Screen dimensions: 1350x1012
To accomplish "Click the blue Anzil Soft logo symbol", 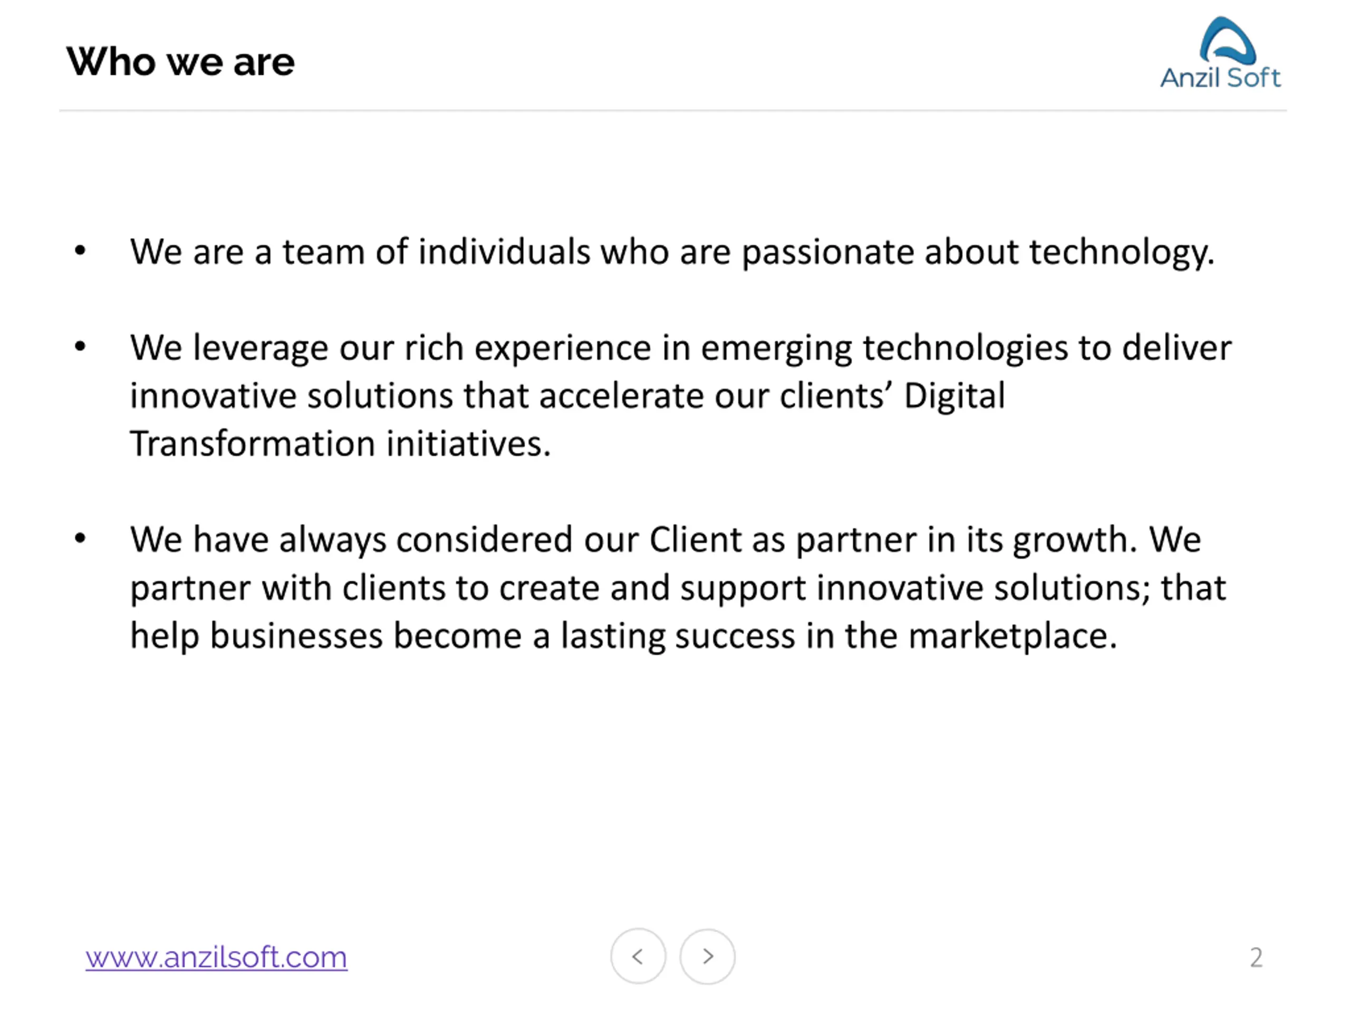I will [1227, 41].
